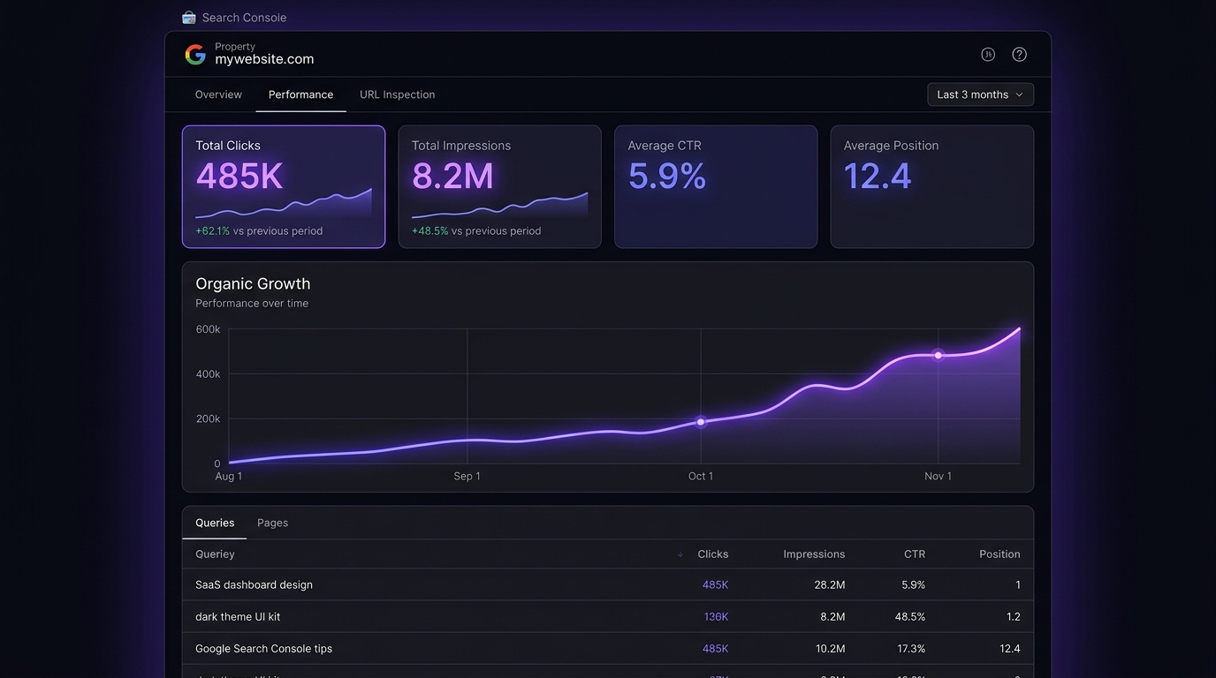Image resolution: width=1216 pixels, height=678 pixels.
Task: Click 10.2M impressions value in the table
Action: pyautogui.click(x=830, y=648)
